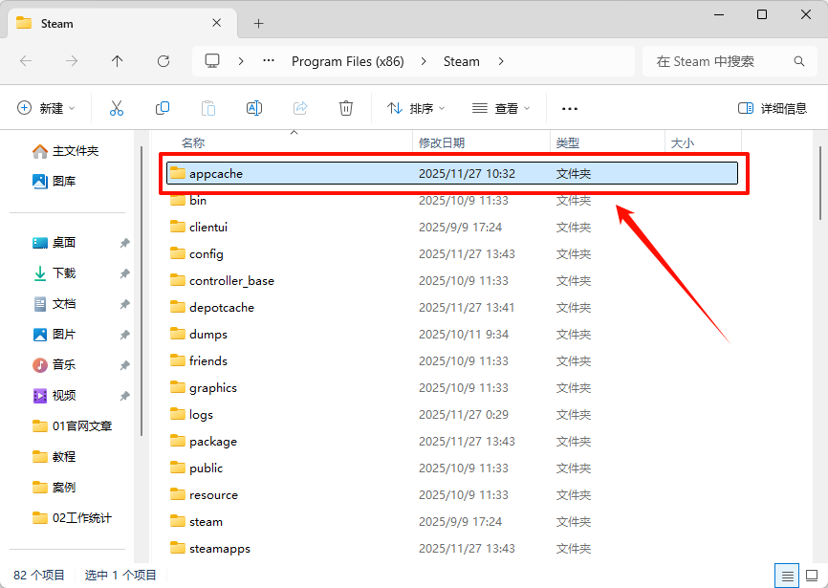Select the Cut icon in the toolbar

click(117, 108)
